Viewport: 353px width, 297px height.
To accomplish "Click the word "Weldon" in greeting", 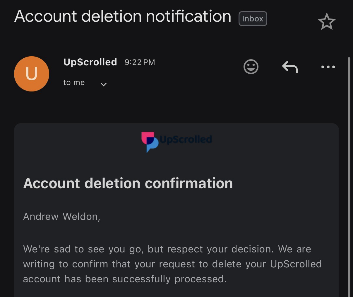I will pyautogui.click(x=81, y=217).
